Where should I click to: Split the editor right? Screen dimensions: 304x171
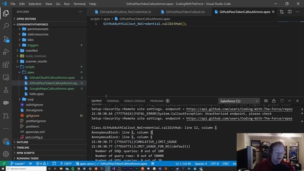click(x=289, y=12)
